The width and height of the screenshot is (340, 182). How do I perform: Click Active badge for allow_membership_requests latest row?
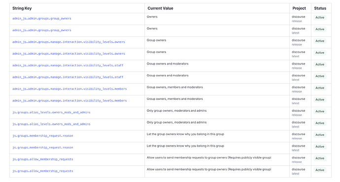(x=320, y=170)
